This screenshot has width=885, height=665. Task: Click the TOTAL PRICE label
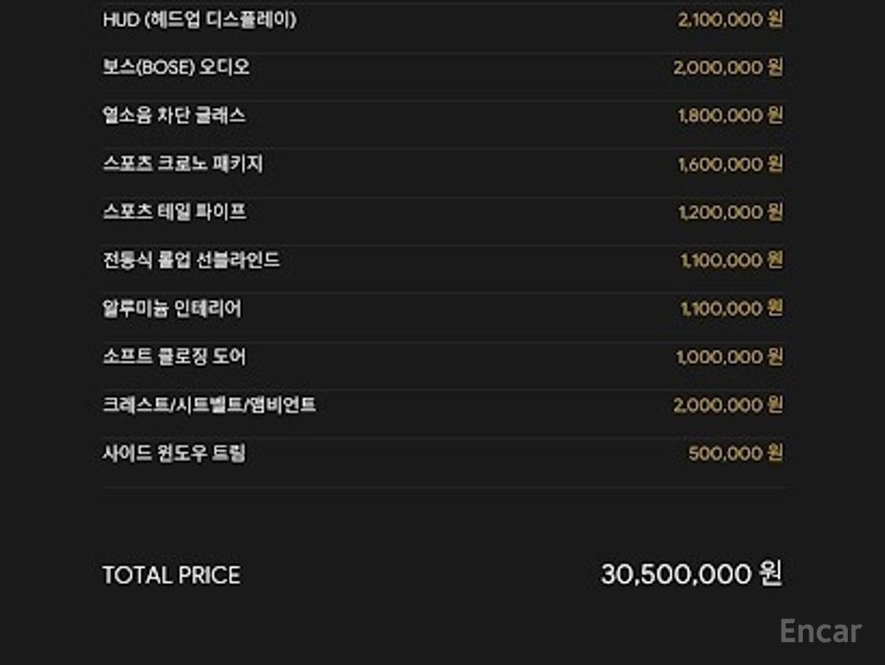[171, 575]
